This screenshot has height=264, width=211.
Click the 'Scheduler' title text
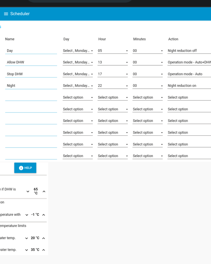pyautogui.click(x=20, y=14)
